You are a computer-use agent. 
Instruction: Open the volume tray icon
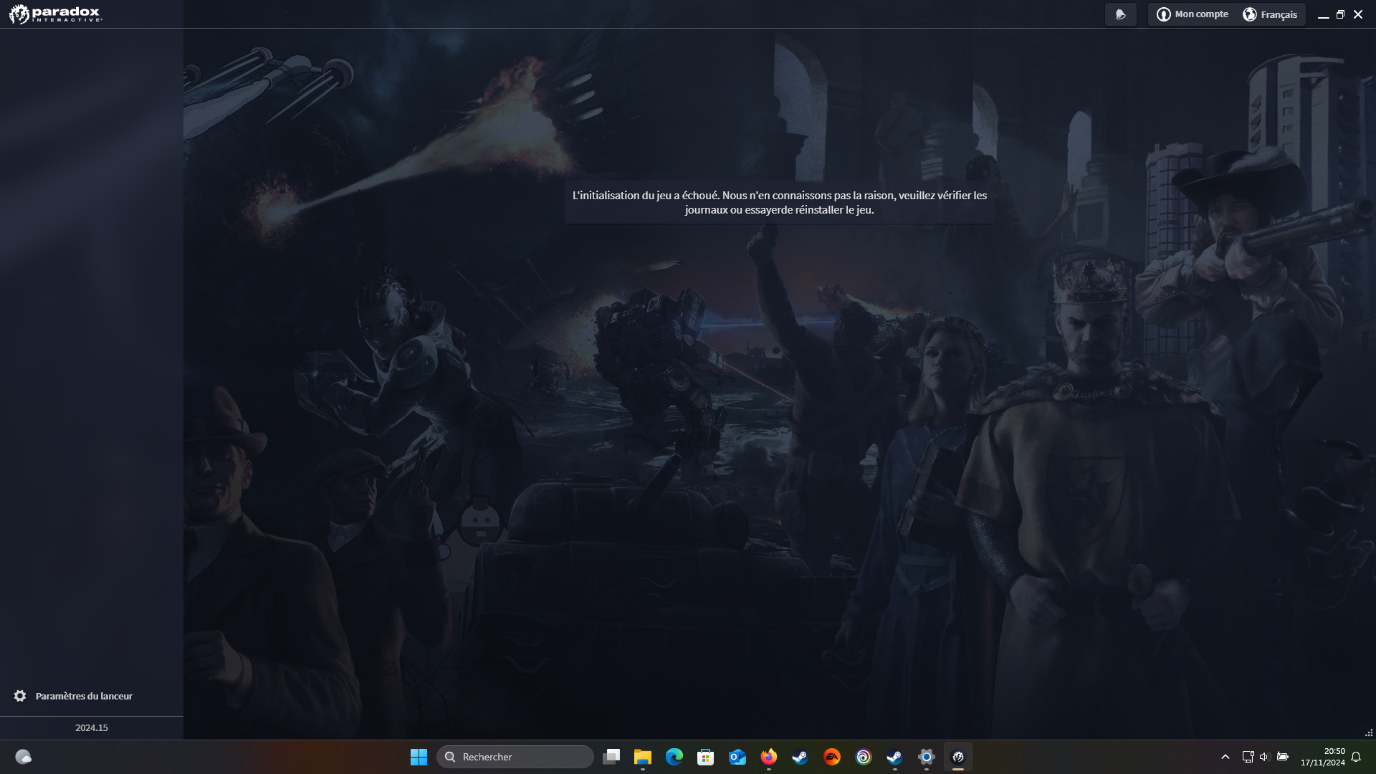(1264, 757)
